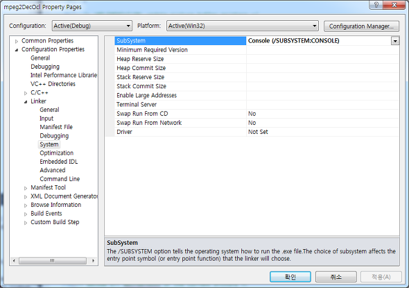Screen dimensions: 409x288
Task: Select the Linker tree label
Action: (x=38, y=101)
